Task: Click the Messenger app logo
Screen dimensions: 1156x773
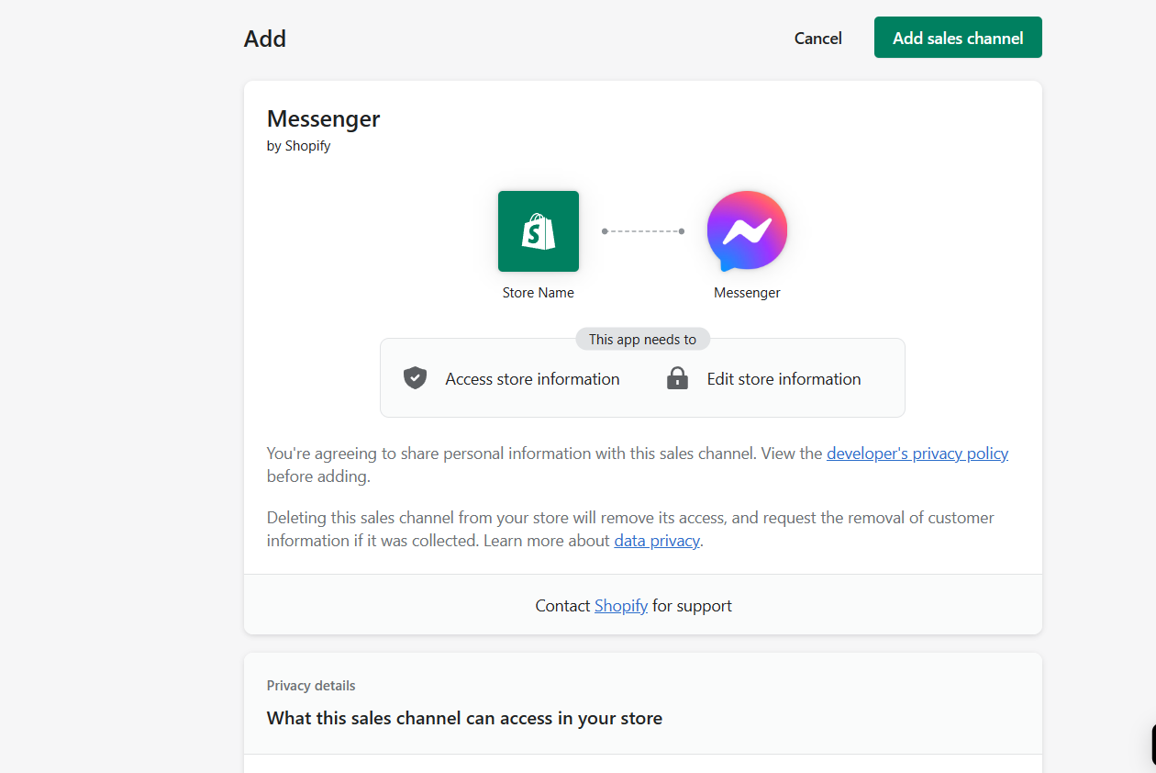Action: click(747, 231)
